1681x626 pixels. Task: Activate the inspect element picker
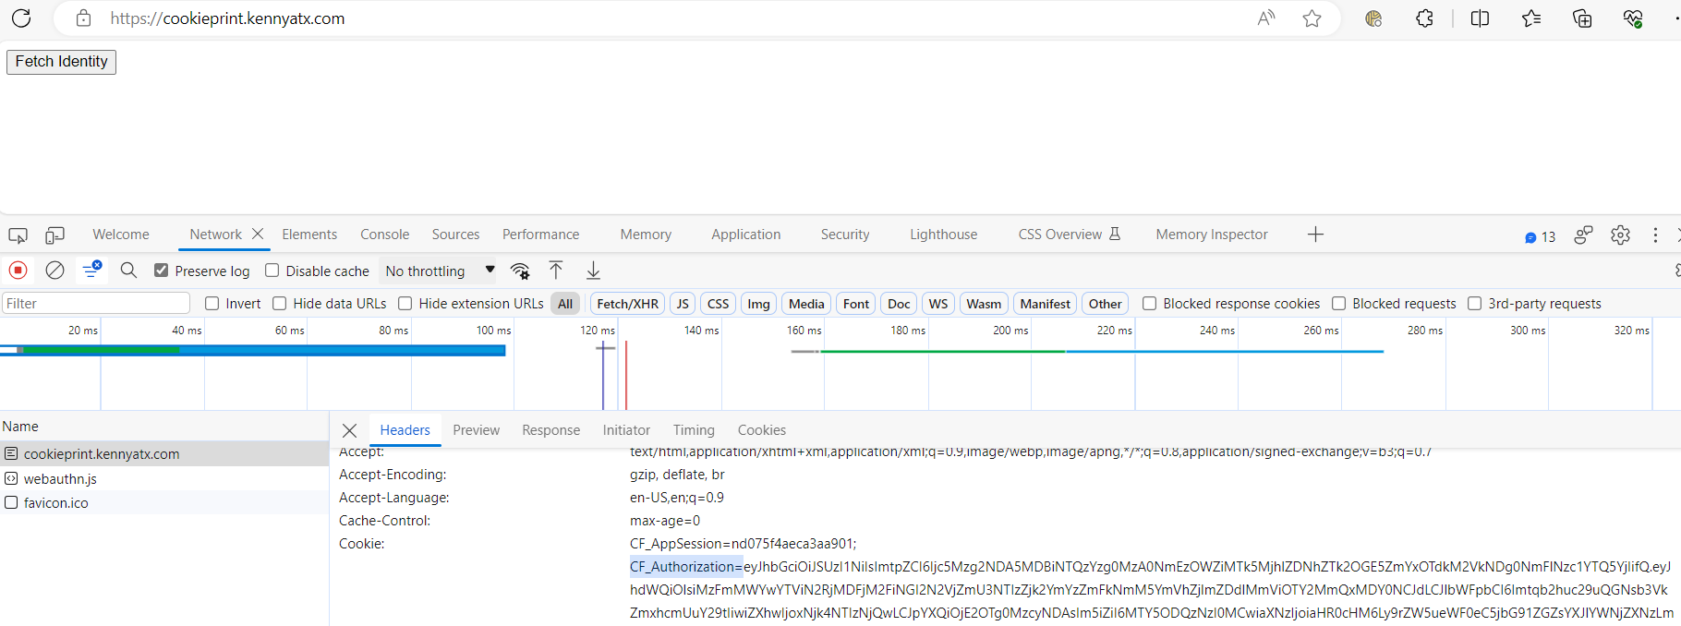pyautogui.click(x=18, y=235)
